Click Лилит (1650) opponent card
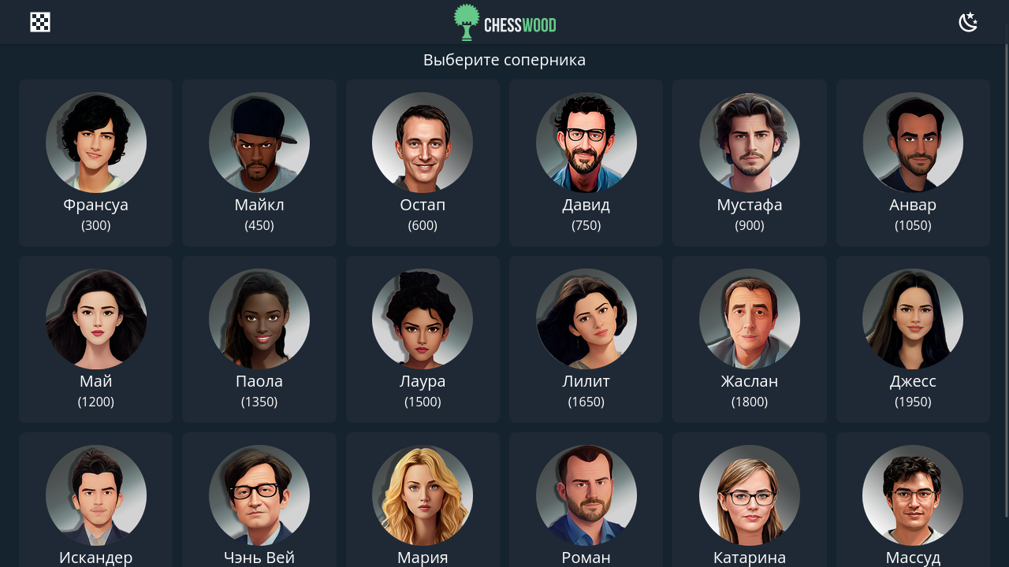 pyautogui.click(x=586, y=339)
